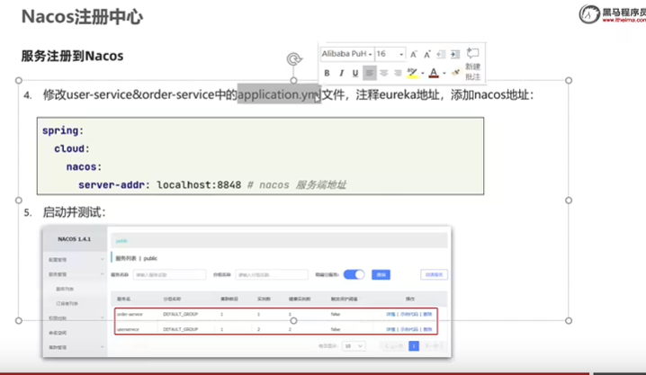Select the format painter brush

coord(455,73)
